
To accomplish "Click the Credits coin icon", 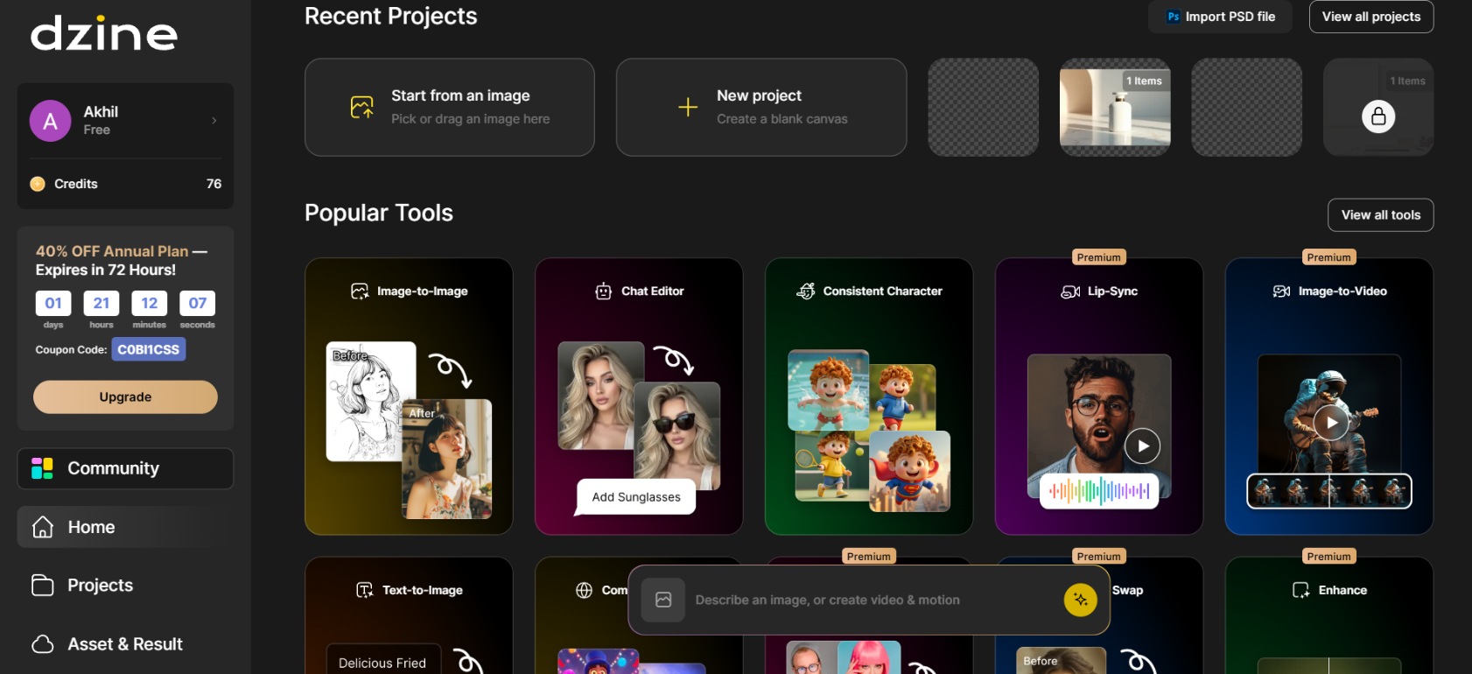I will (x=38, y=184).
